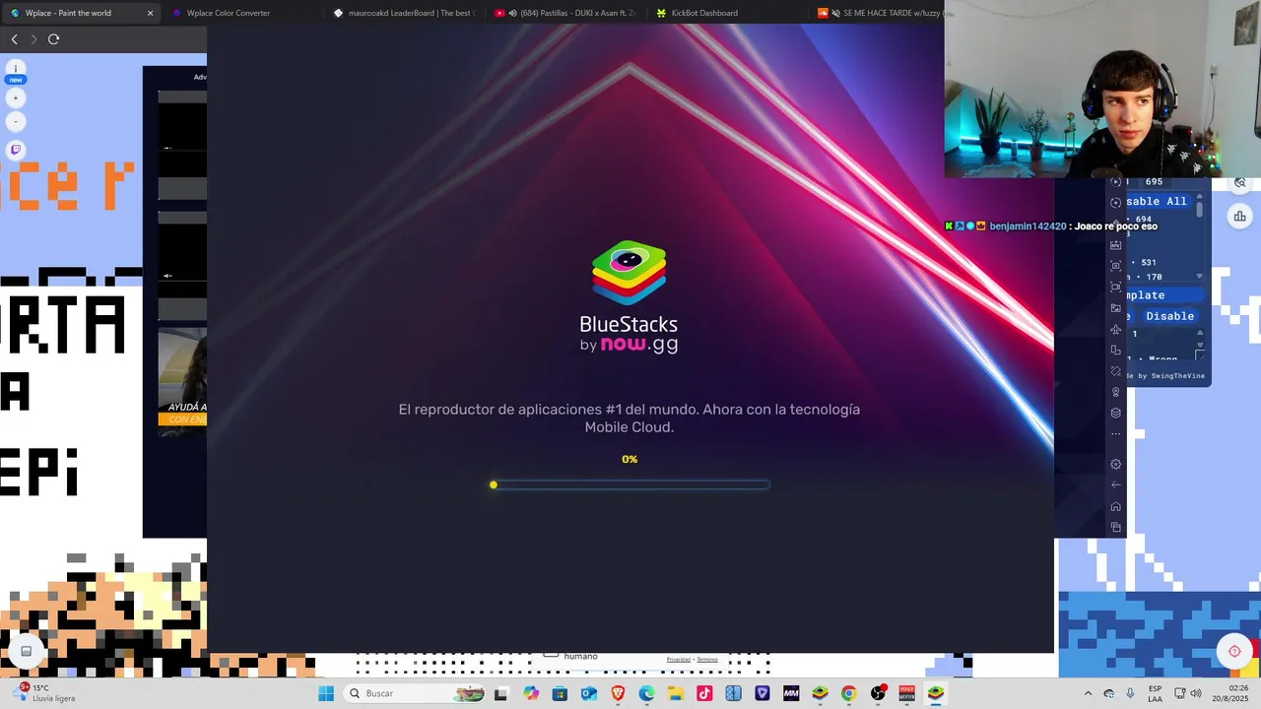
Task: Open the Windows Start menu
Action: click(326, 693)
